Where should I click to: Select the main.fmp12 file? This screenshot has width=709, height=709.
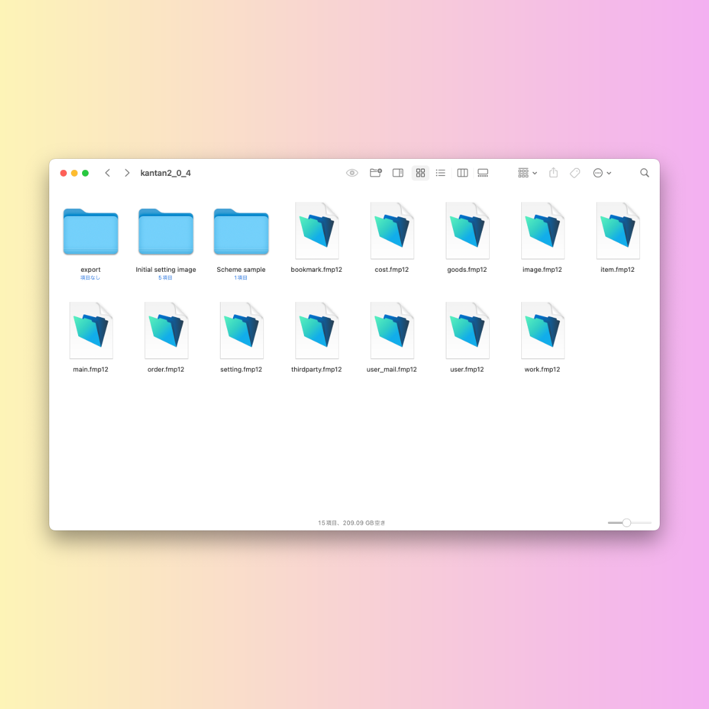point(91,331)
